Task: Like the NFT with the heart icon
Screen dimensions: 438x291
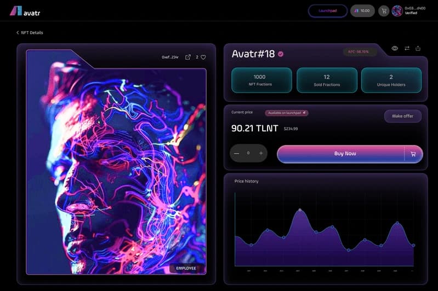Action: click(x=203, y=57)
